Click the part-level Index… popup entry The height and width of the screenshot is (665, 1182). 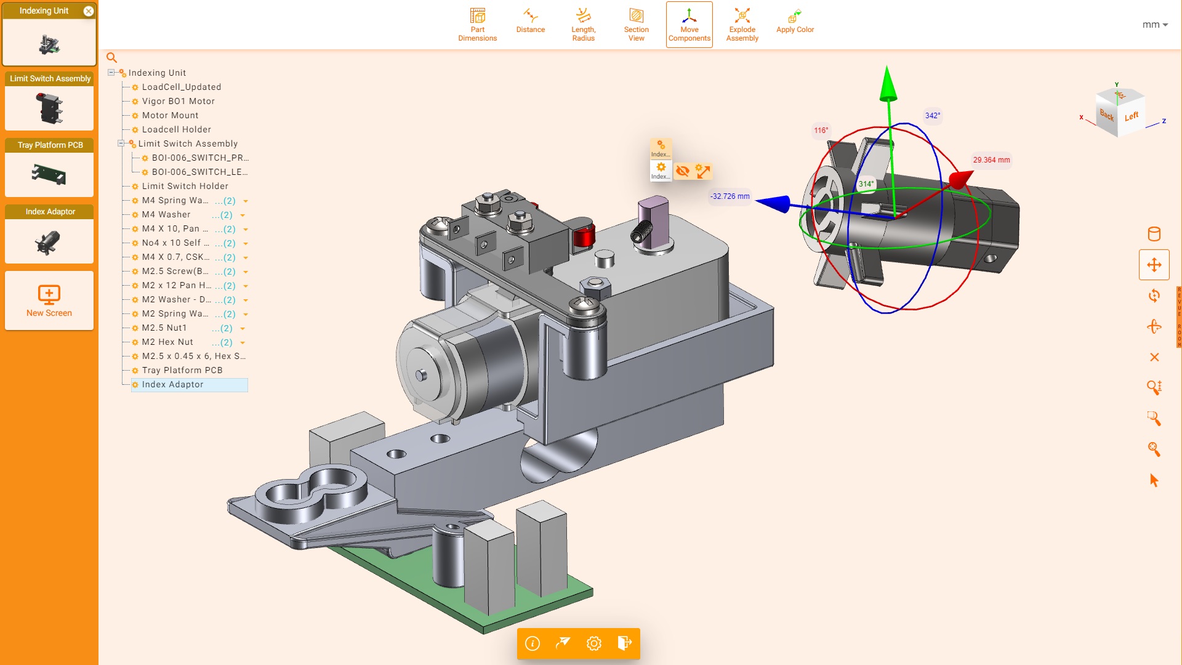coord(661,171)
